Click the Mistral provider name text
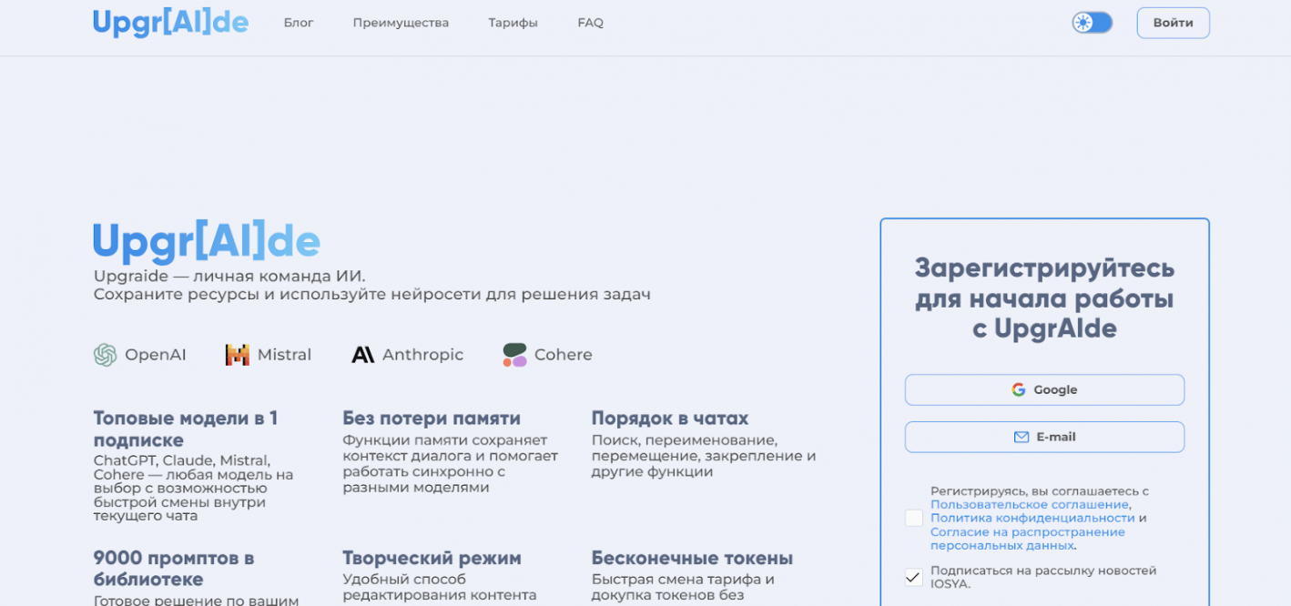Viewport: 1291px width, 606px height. pyautogui.click(x=284, y=355)
